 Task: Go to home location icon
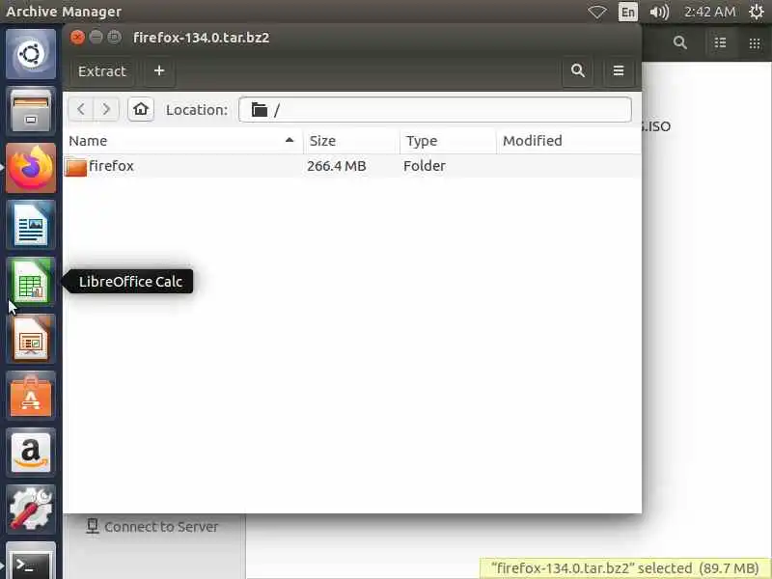(141, 109)
